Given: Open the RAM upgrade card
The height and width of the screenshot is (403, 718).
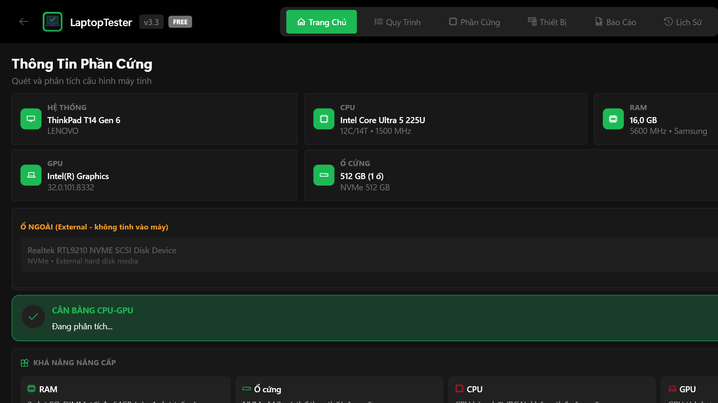Looking at the screenshot, I should tap(125, 390).
